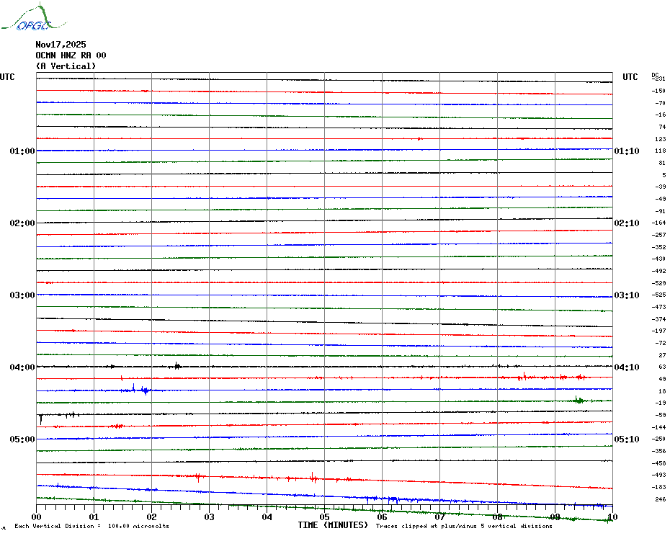670x536 pixels.
Task: Click the 01:10 time label on the right axis
Action: click(x=627, y=151)
